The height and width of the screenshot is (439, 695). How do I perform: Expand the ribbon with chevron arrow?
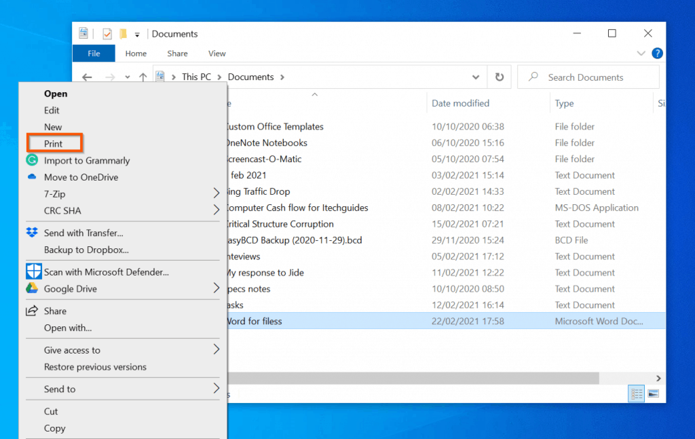[641, 53]
